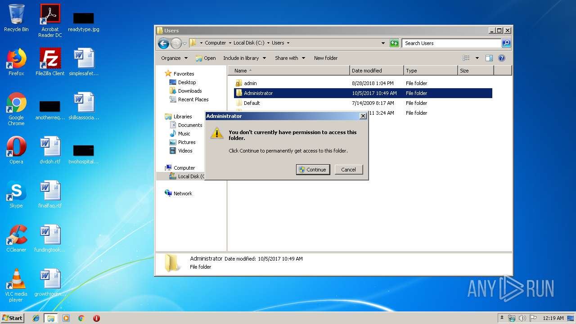Select VLC media player desktop icon

pos(16,286)
